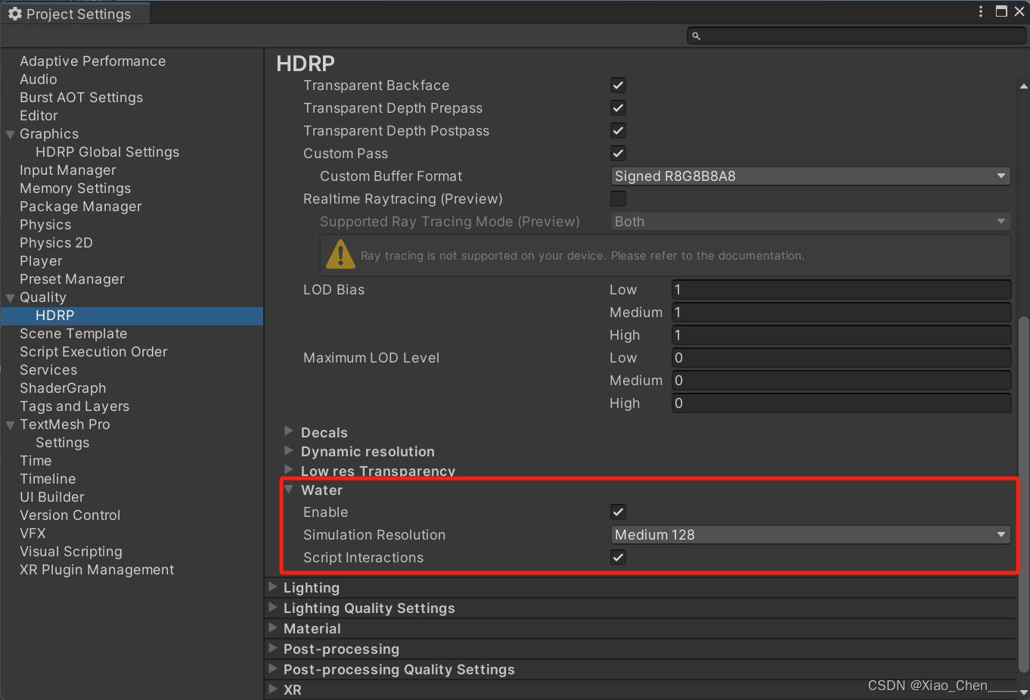This screenshot has height=700, width=1030.
Task: Open the three-dot menu in the title bar
Action: coord(980,11)
